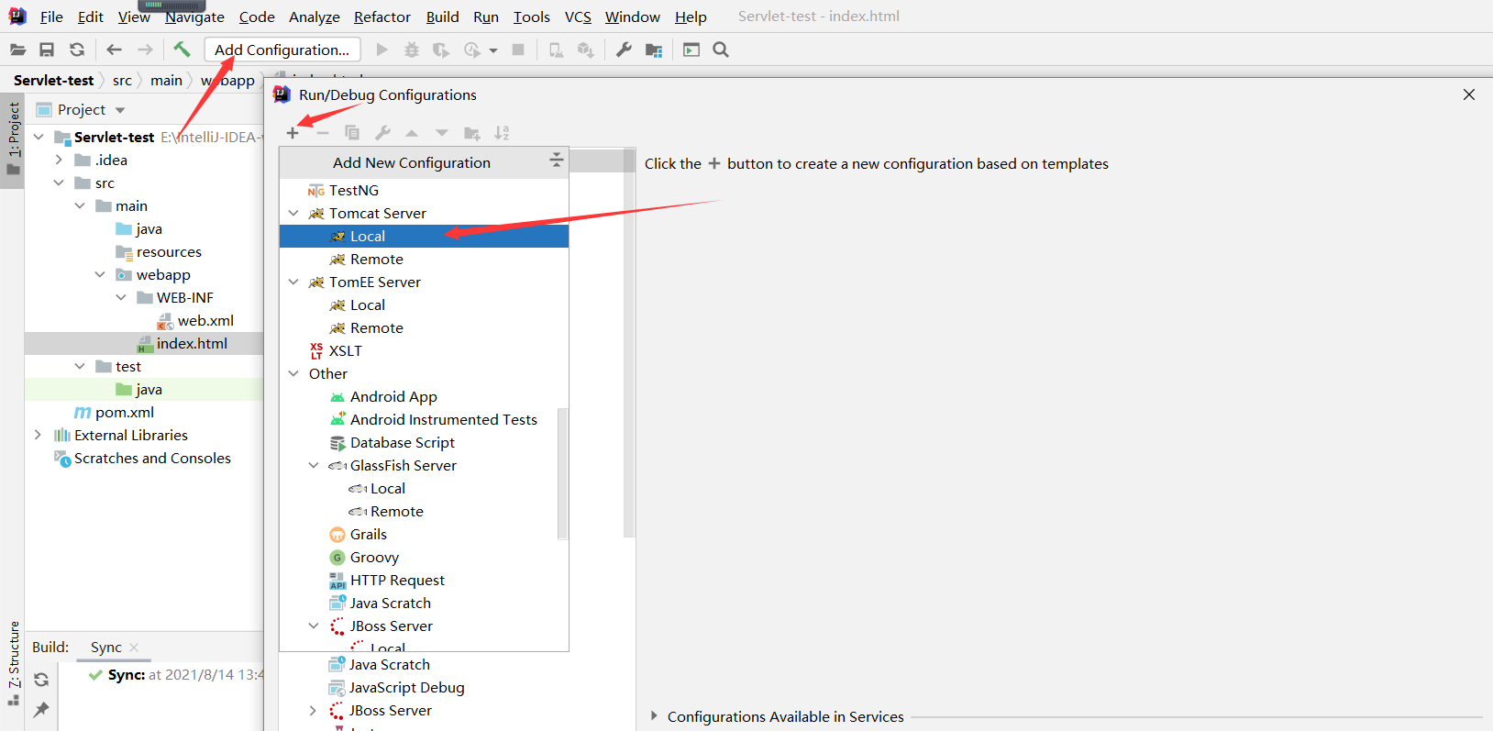Collapse the TomEE Server group
This screenshot has width=1493, height=731.
click(293, 282)
